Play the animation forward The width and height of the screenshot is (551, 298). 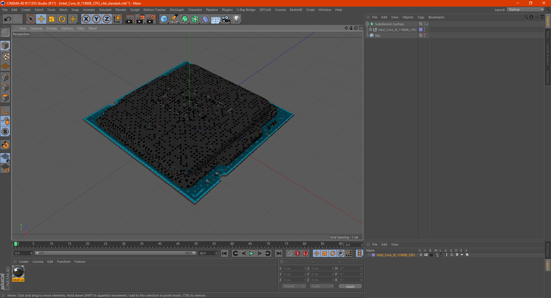(x=251, y=253)
